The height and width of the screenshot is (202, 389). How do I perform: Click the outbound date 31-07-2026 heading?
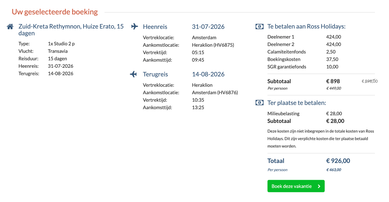(208, 26)
